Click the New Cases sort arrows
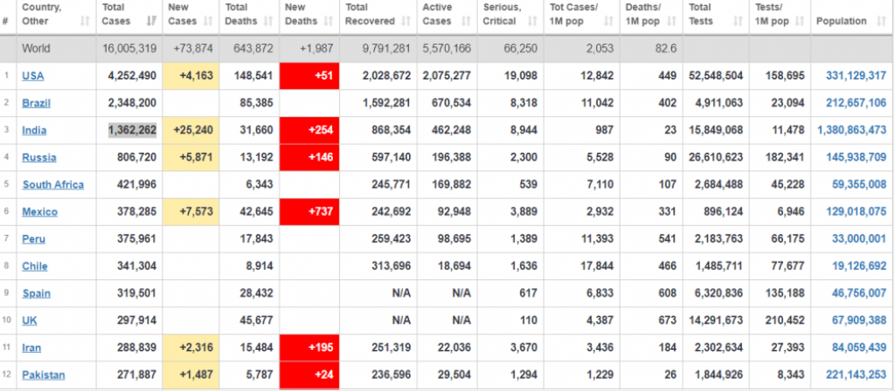The image size is (895, 391). coord(206,21)
